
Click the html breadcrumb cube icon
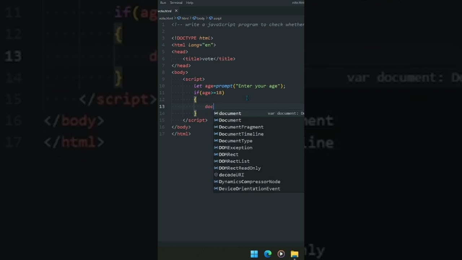click(x=179, y=18)
